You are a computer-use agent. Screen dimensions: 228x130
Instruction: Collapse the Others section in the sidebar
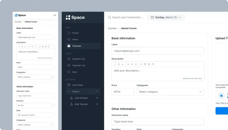(x=97, y=91)
